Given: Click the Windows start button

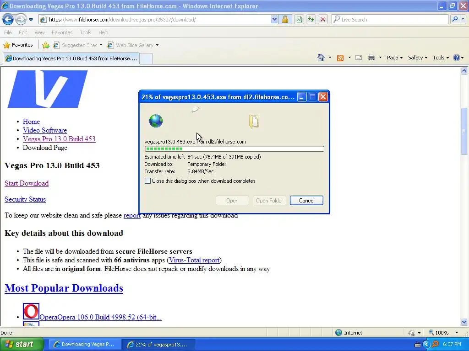Looking at the screenshot, I should pyautogui.click(x=22, y=344).
